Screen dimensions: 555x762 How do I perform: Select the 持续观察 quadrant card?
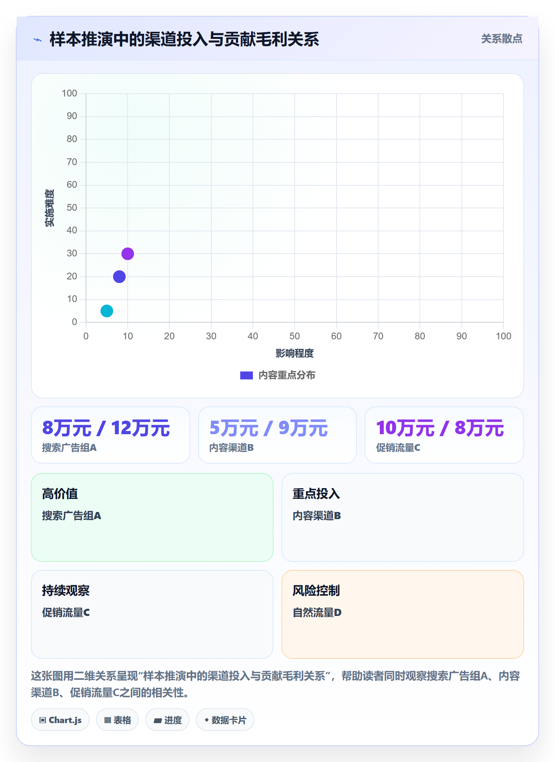coord(152,614)
